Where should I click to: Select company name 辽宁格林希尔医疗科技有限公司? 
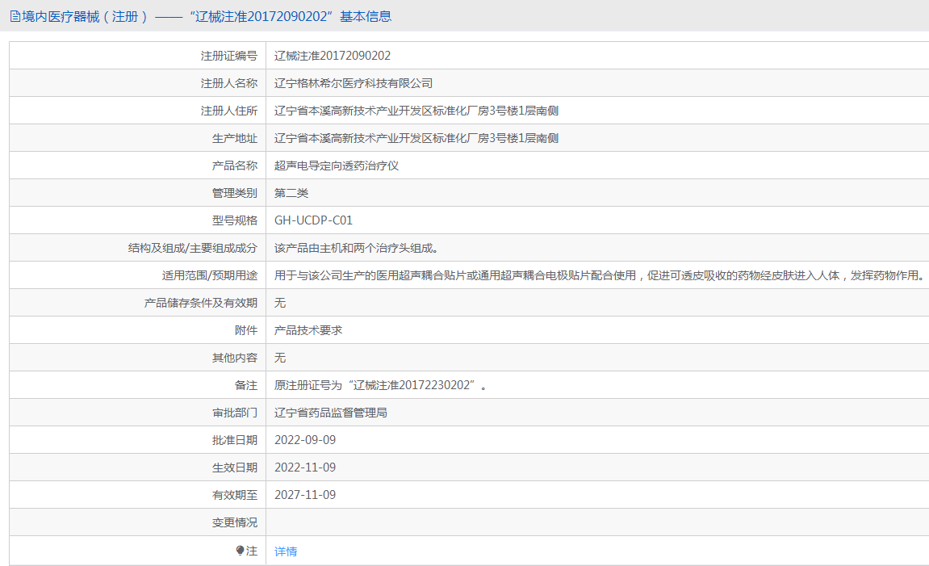[353, 83]
